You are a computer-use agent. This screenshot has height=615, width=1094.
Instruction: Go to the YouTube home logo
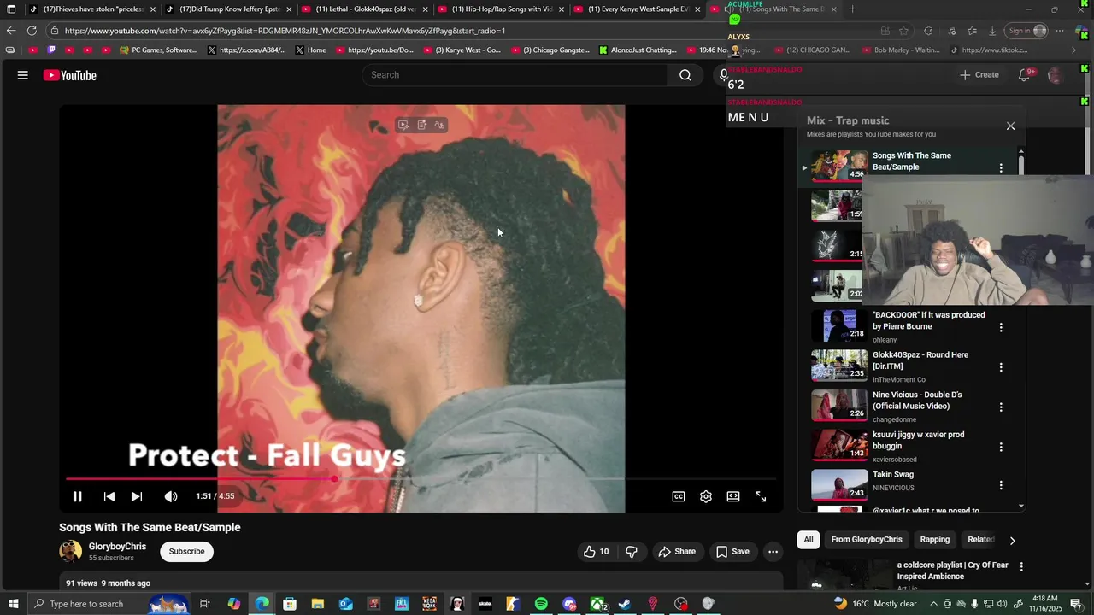click(70, 75)
